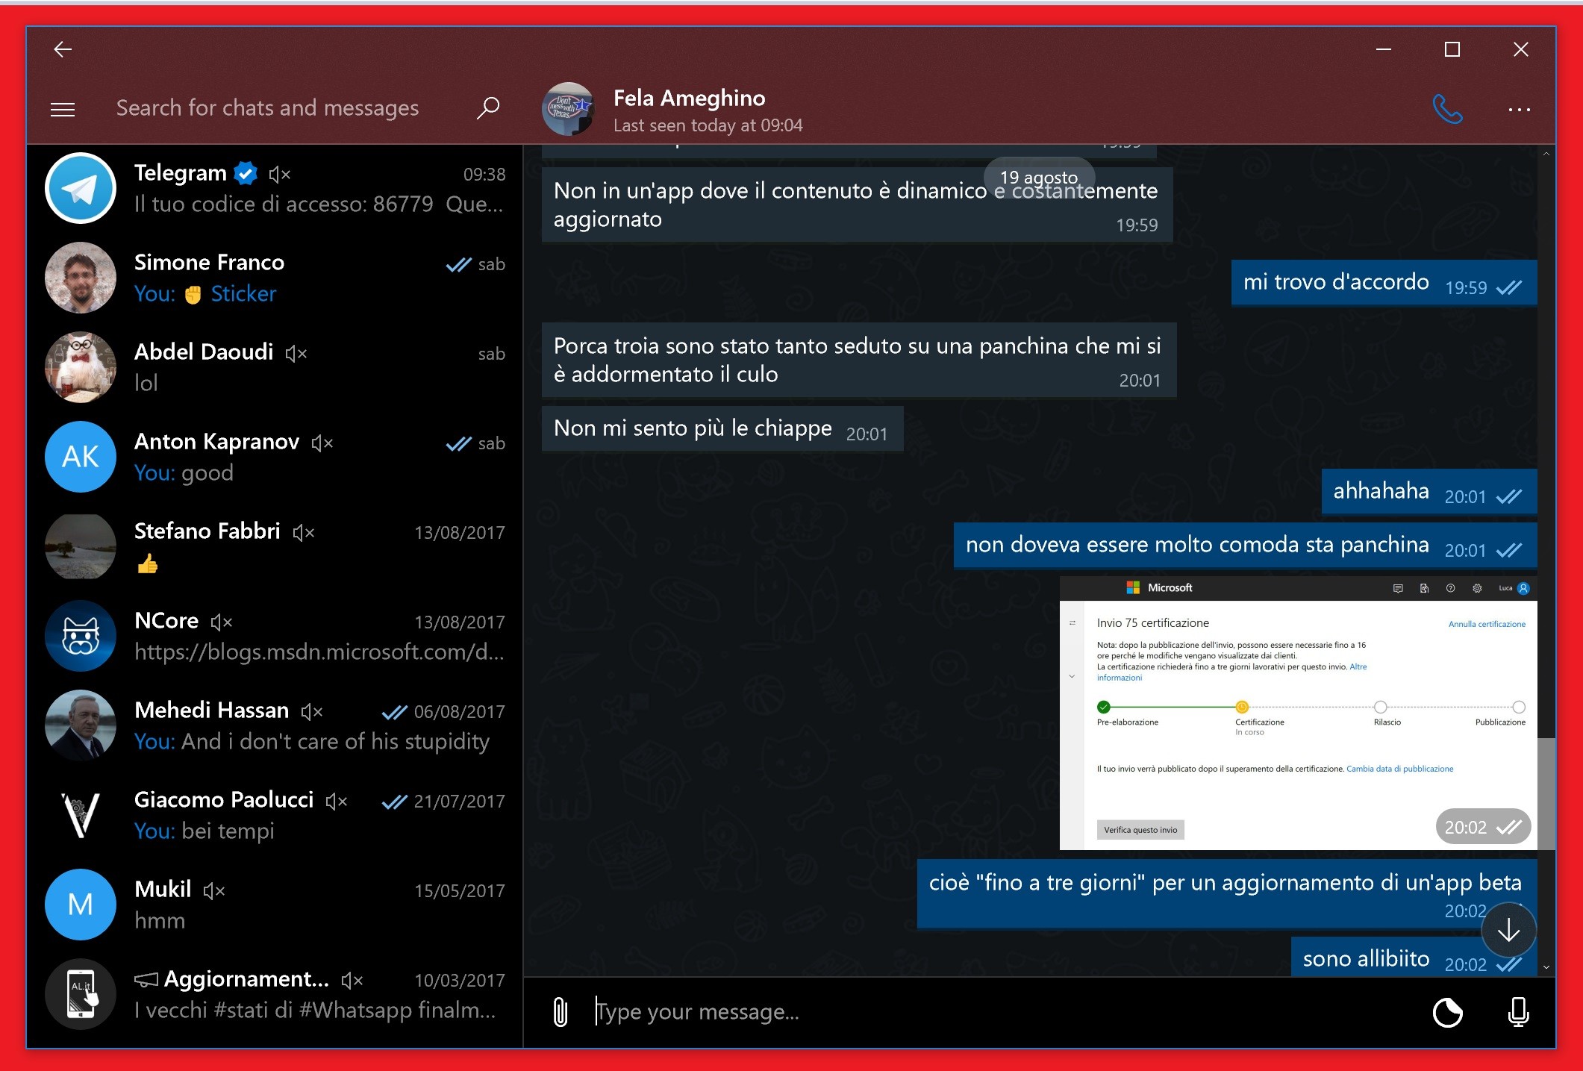Click the Telegram verified badge icon
This screenshot has height=1071, width=1583.
(246, 174)
